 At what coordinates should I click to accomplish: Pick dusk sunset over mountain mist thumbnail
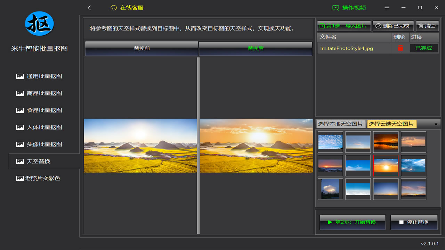click(330, 166)
